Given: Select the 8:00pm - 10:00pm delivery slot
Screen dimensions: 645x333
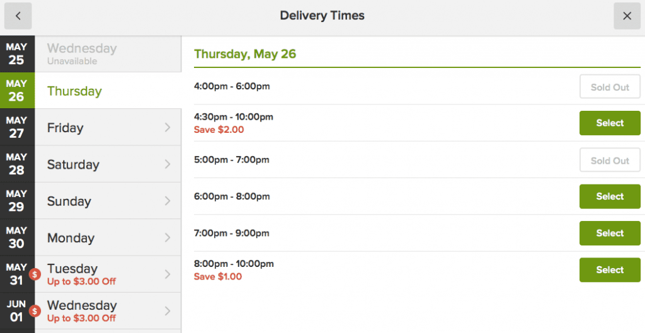Looking at the screenshot, I should (610, 269).
